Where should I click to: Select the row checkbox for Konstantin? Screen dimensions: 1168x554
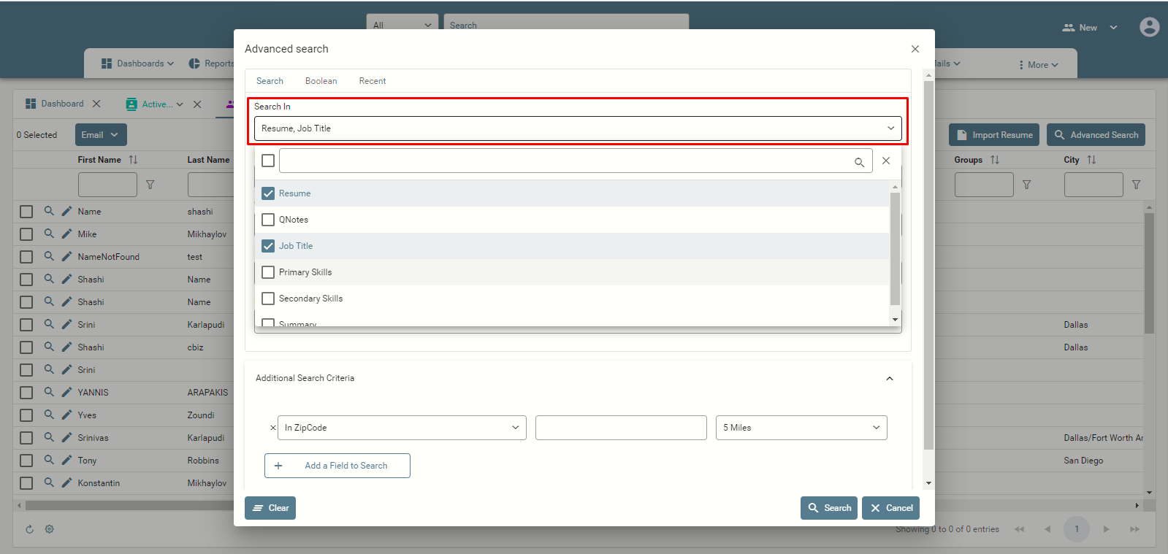[26, 482]
